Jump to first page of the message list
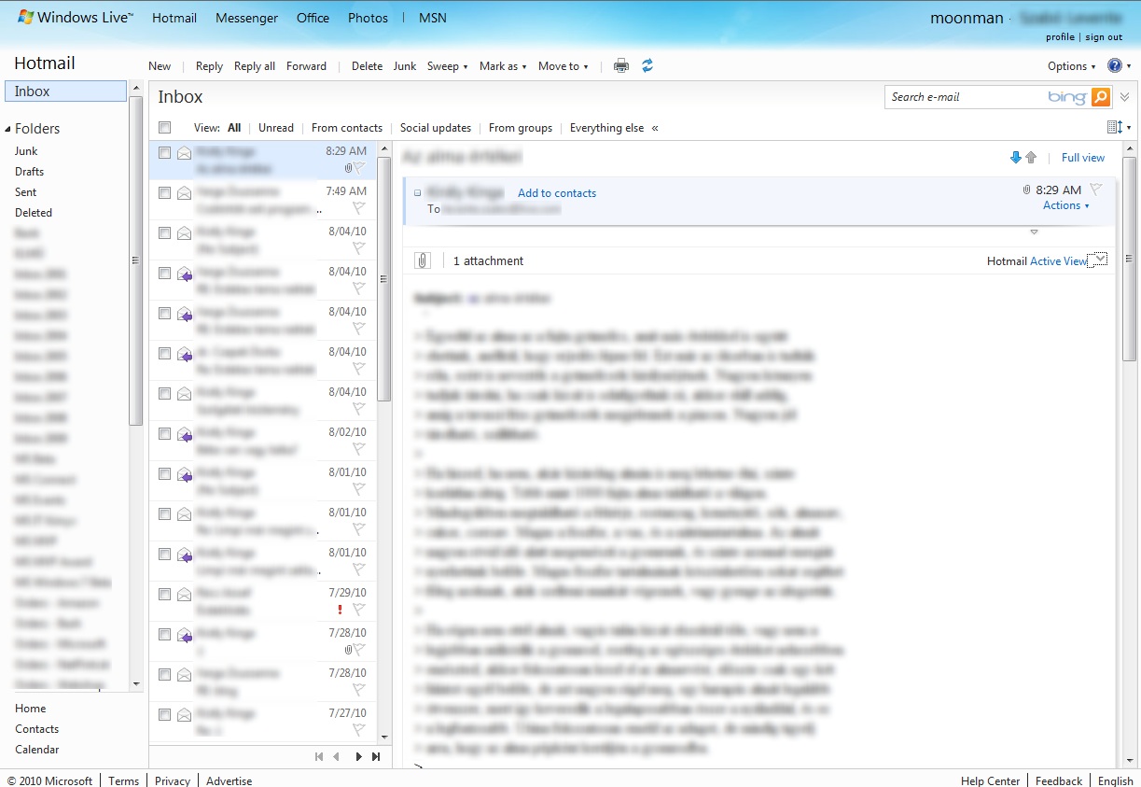Image resolution: width=1141 pixels, height=787 pixels. (x=320, y=756)
